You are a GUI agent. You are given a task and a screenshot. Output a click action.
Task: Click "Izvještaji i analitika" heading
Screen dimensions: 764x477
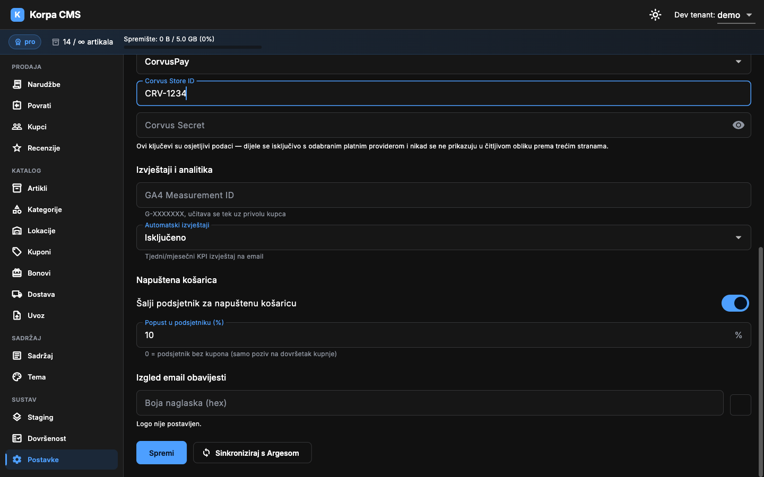click(x=175, y=170)
